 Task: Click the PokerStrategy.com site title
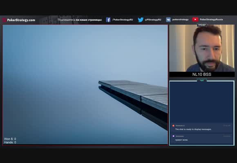tap(21, 20)
